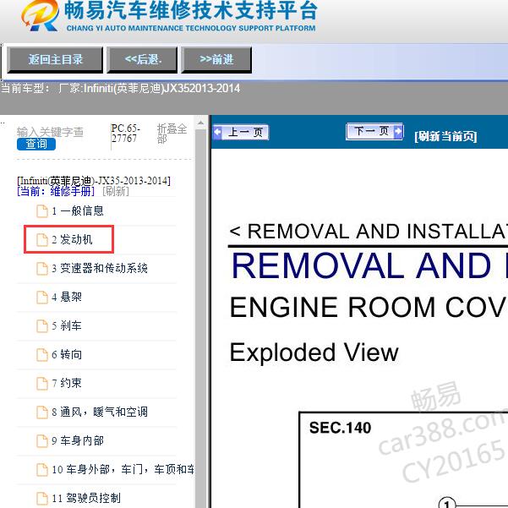
Task: Click the page icon beside 车身内部
Action: coord(41,440)
